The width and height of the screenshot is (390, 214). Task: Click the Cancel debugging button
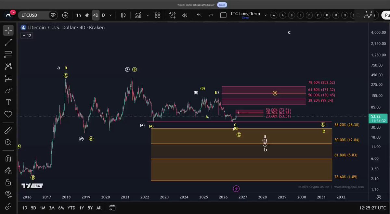(222, 5)
